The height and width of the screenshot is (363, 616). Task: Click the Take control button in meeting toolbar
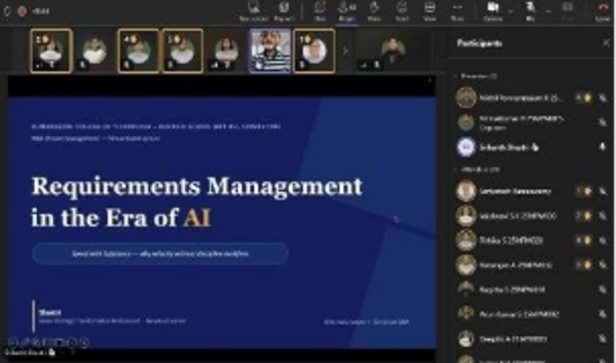pyautogui.click(x=254, y=11)
